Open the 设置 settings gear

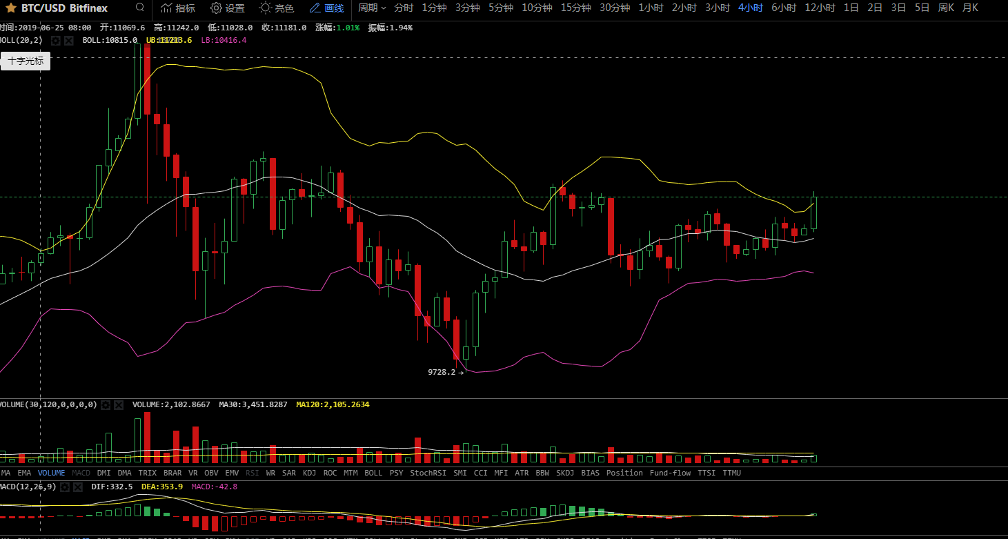click(x=228, y=8)
